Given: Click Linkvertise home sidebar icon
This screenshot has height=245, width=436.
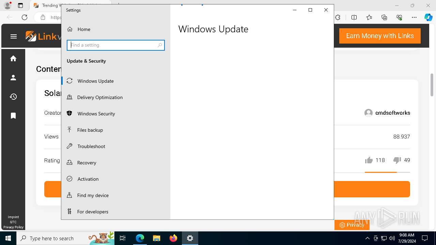Looking at the screenshot, I should point(13,59).
